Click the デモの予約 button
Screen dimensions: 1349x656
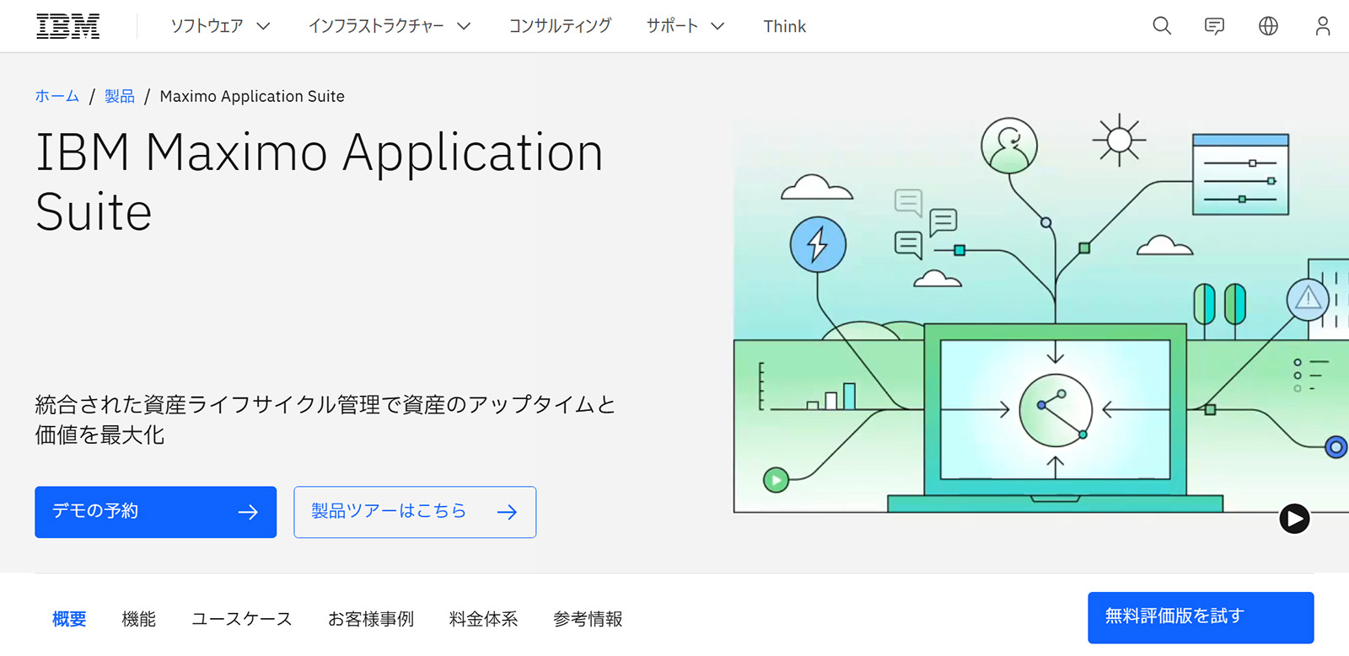pyautogui.click(x=155, y=512)
